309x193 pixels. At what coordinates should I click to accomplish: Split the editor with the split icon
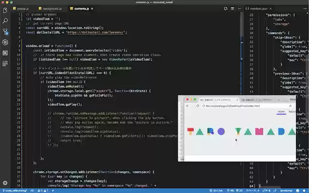[233, 9]
